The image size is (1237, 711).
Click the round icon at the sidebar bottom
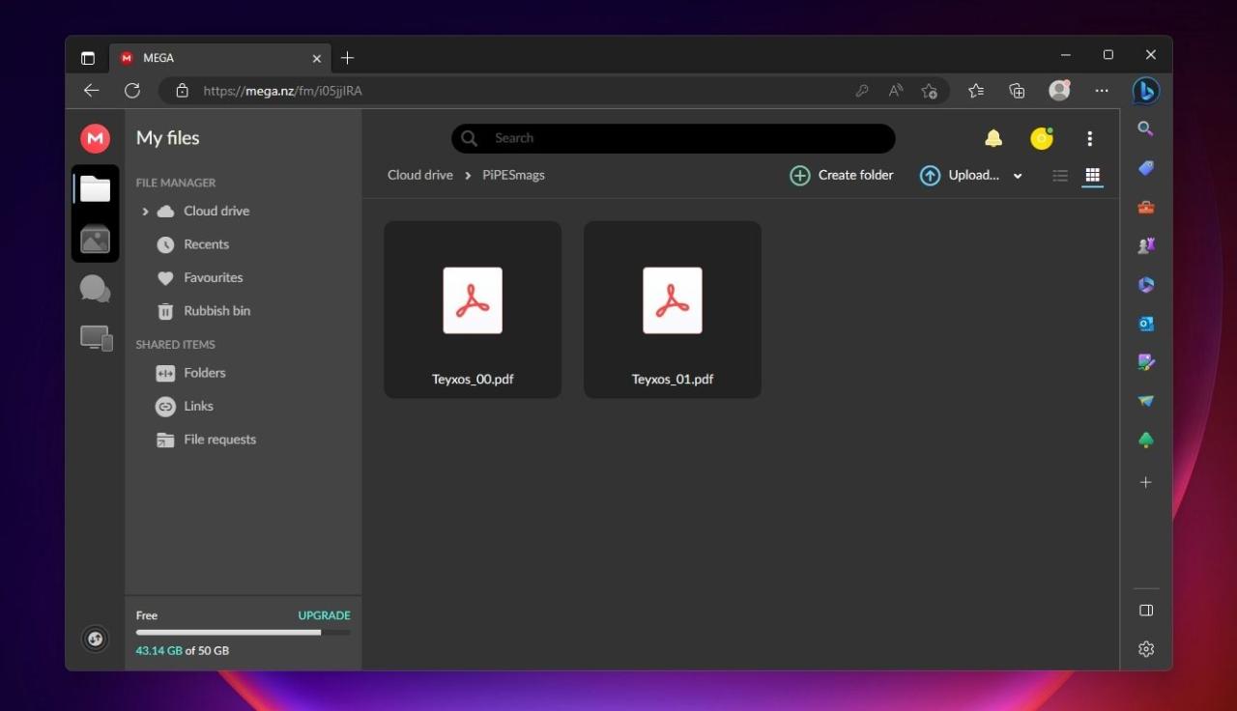click(95, 639)
